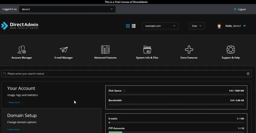Click View more under Domain Setup

[x=13, y=129]
